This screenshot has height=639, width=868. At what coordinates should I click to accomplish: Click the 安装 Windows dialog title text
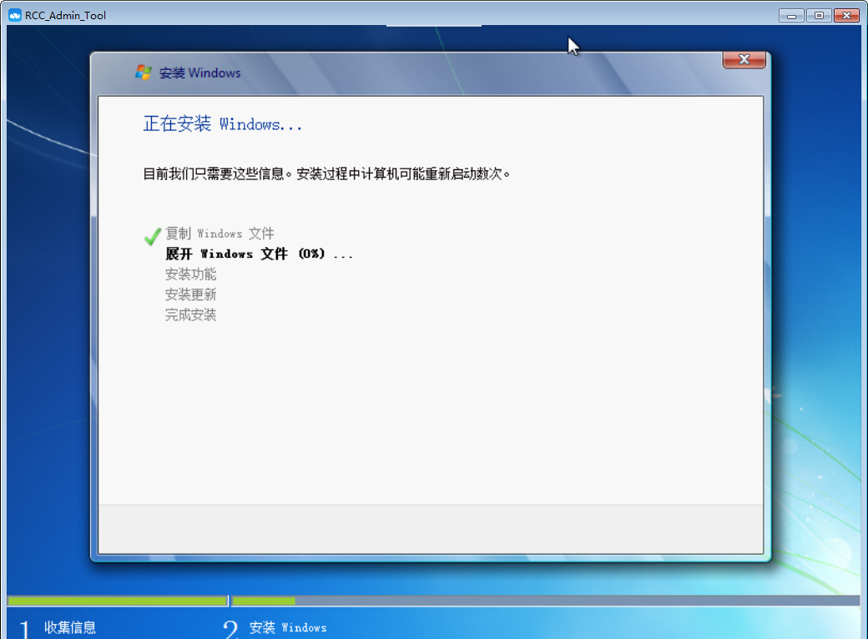tap(199, 73)
